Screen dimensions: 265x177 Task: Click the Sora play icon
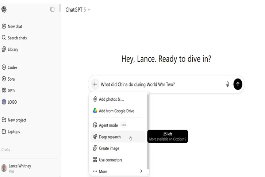4,79
